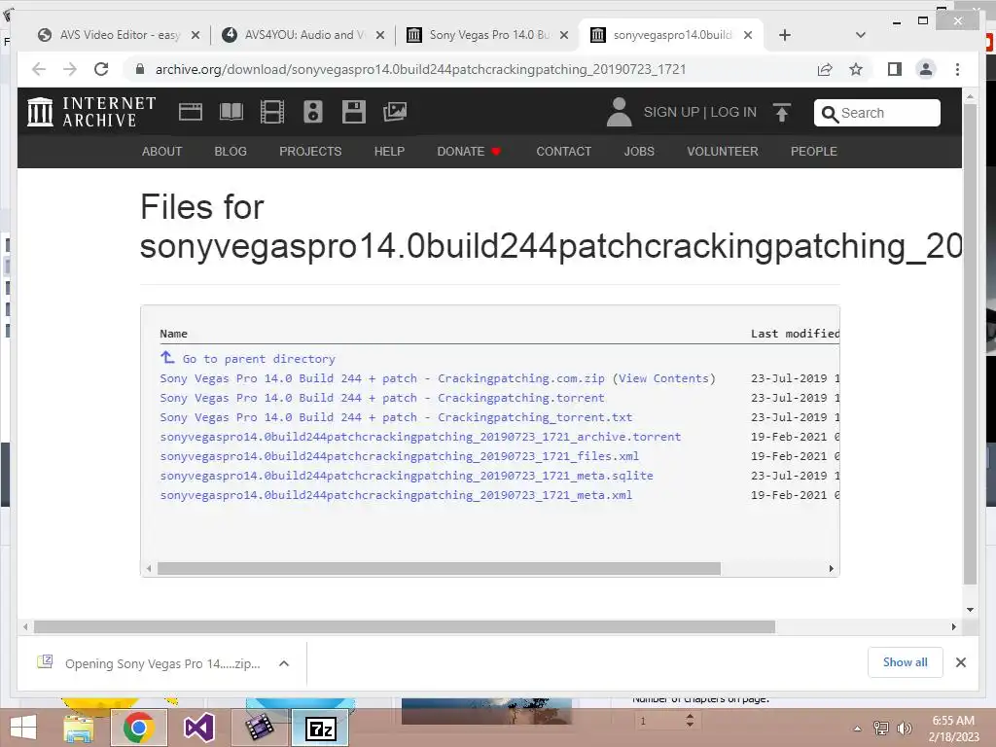Click Show all downloads button
Image resolution: width=996 pixels, height=747 pixels.
coord(906,662)
